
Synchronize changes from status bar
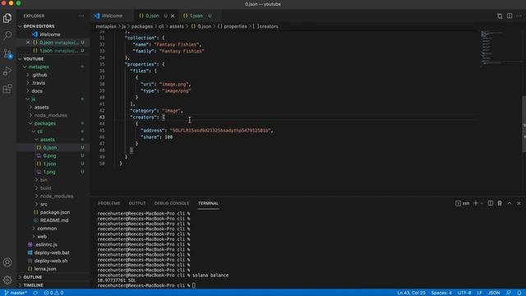click(x=35, y=293)
